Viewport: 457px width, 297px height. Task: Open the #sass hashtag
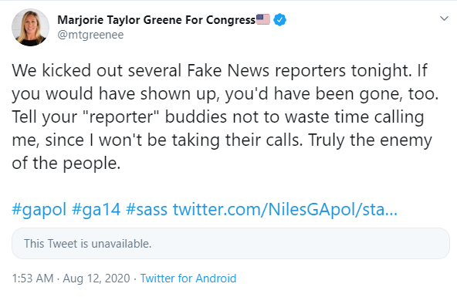(x=147, y=209)
